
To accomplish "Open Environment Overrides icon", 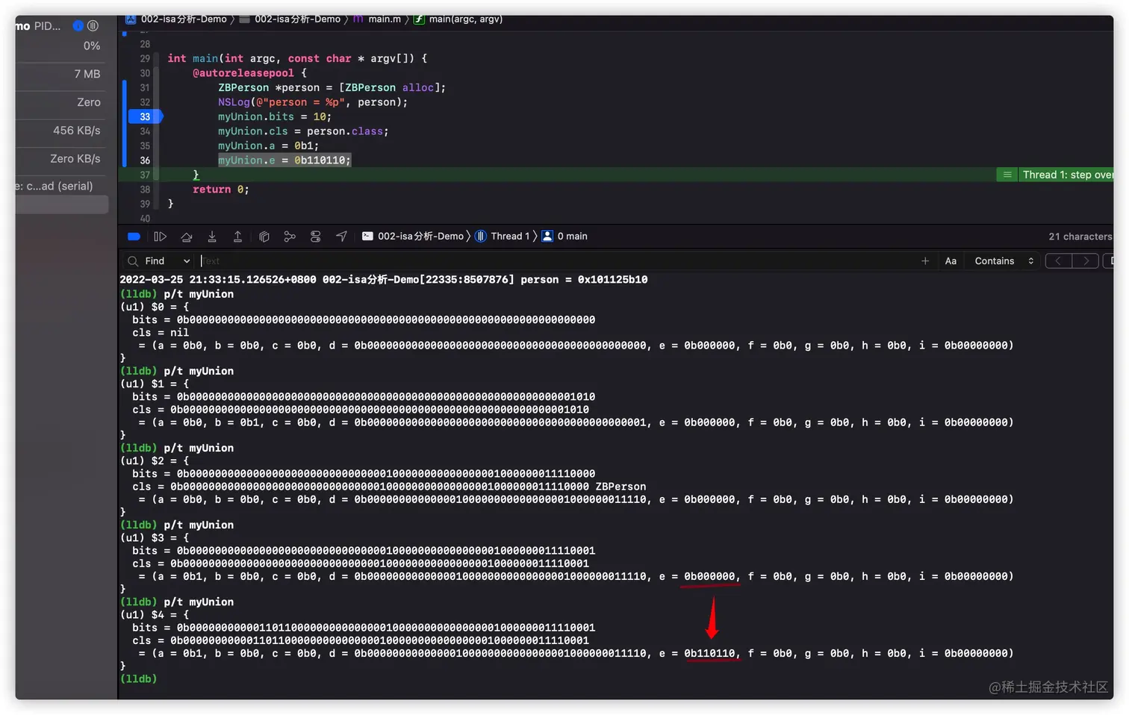I will click(x=316, y=237).
